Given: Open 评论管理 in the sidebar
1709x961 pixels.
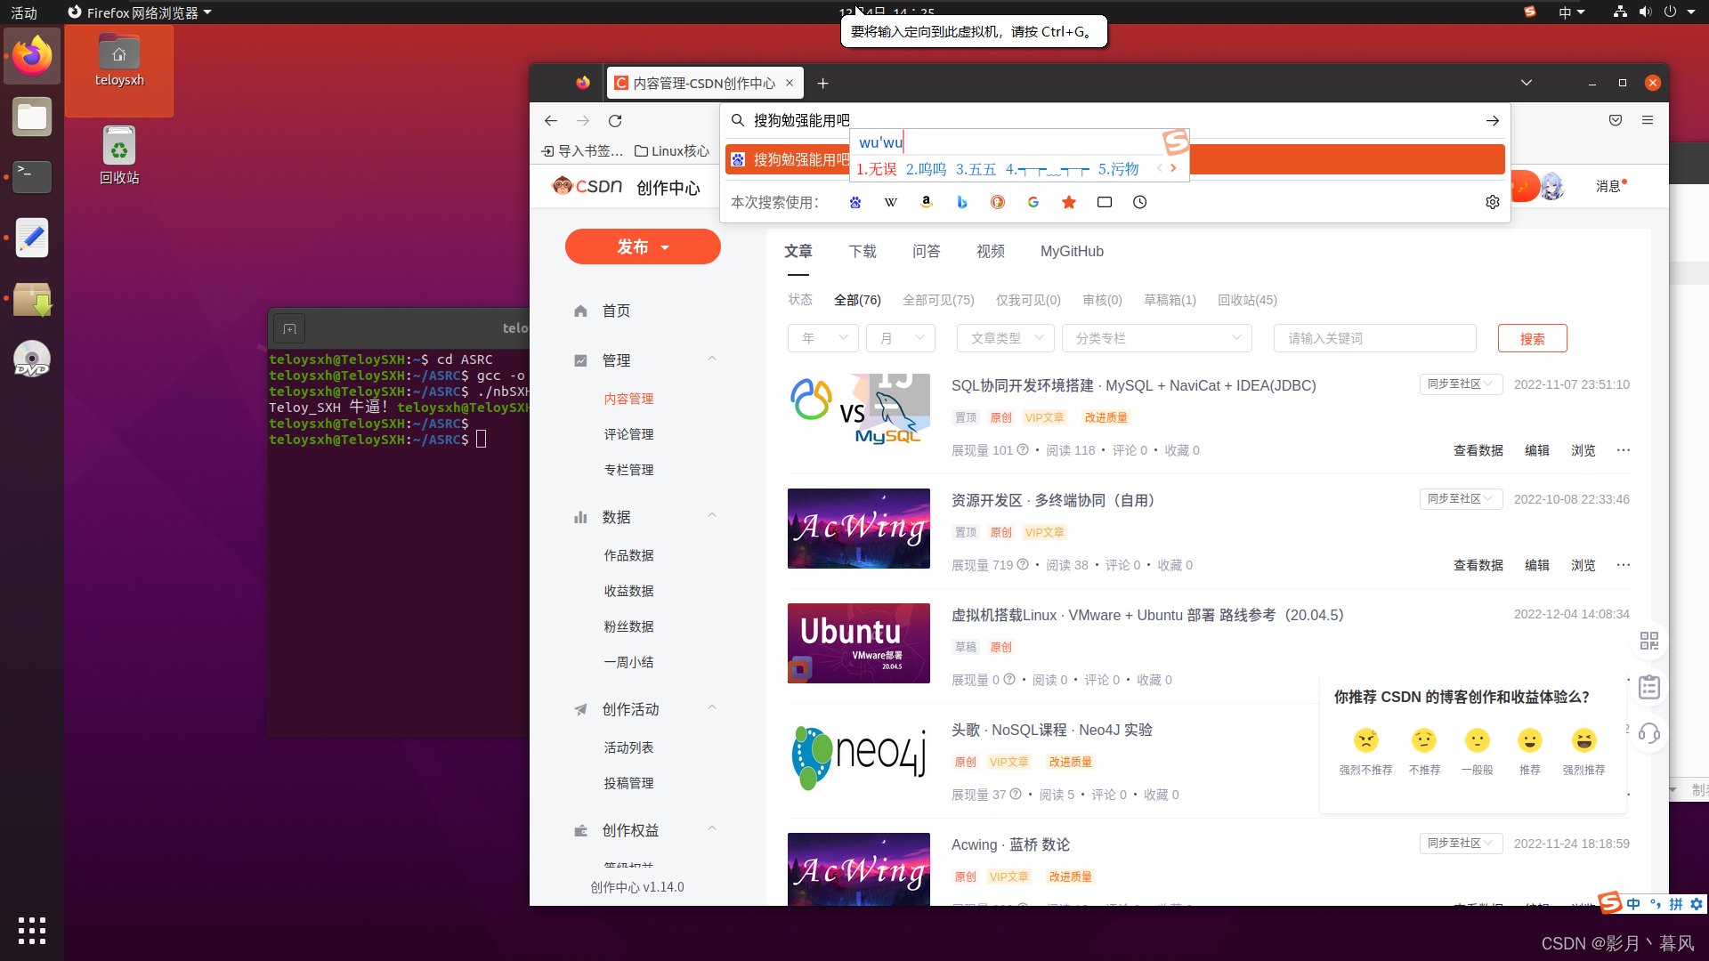Looking at the screenshot, I should click(628, 434).
